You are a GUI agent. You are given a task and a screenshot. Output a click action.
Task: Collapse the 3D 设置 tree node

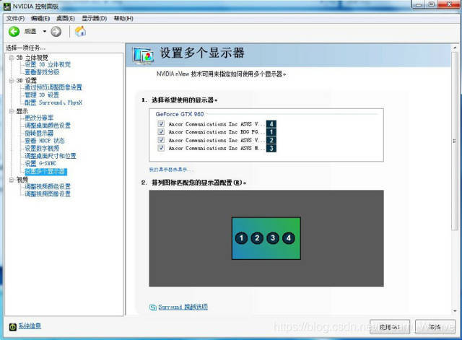point(12,80)
